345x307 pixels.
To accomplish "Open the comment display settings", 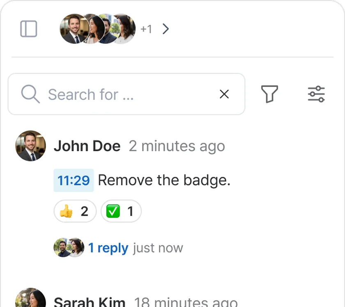I will [x=316, y=94].
